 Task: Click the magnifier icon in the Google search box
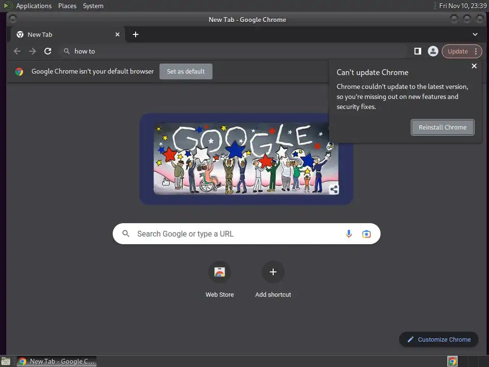[x=126, y=233]
